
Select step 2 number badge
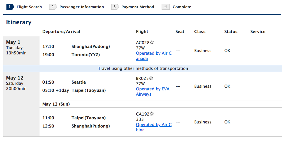pos(53,7)
